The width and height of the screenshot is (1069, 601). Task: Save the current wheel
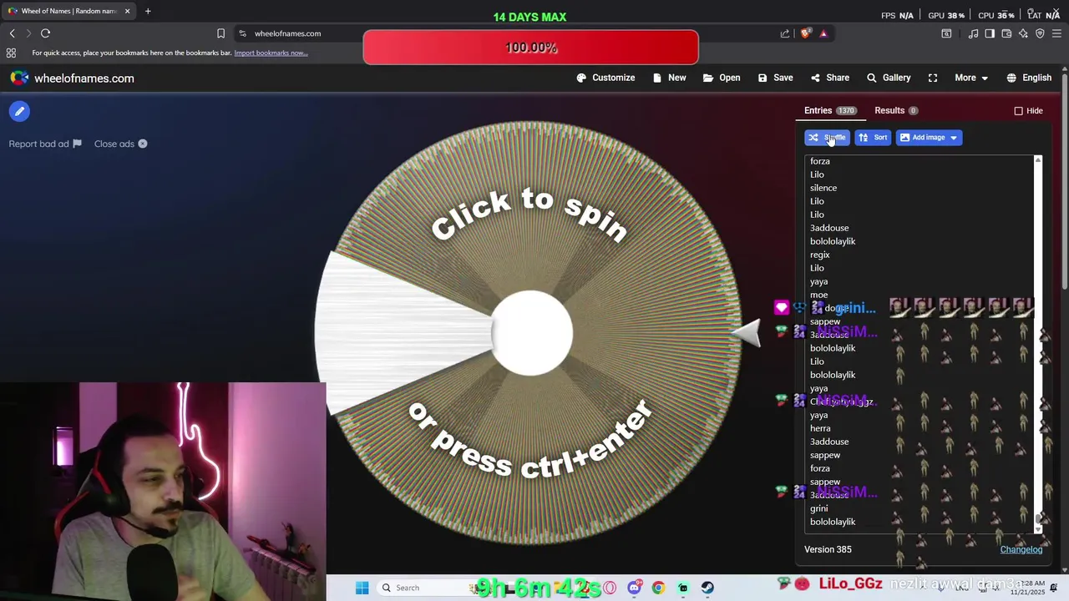[775, 78]
